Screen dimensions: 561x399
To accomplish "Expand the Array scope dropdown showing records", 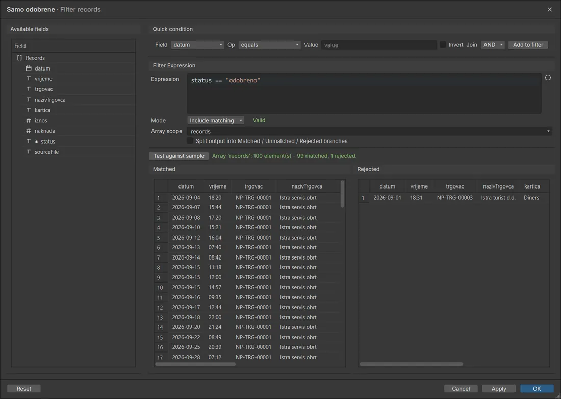I will [x=370, y=131].
